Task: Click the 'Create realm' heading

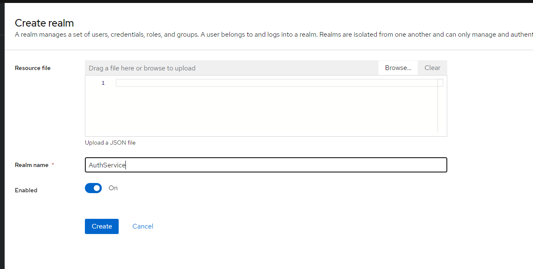Action: point(44,23)
